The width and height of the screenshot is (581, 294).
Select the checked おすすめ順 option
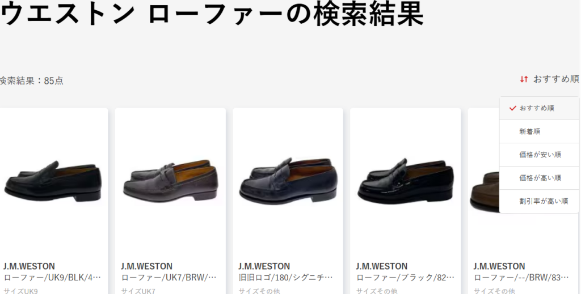coord(539,108)
